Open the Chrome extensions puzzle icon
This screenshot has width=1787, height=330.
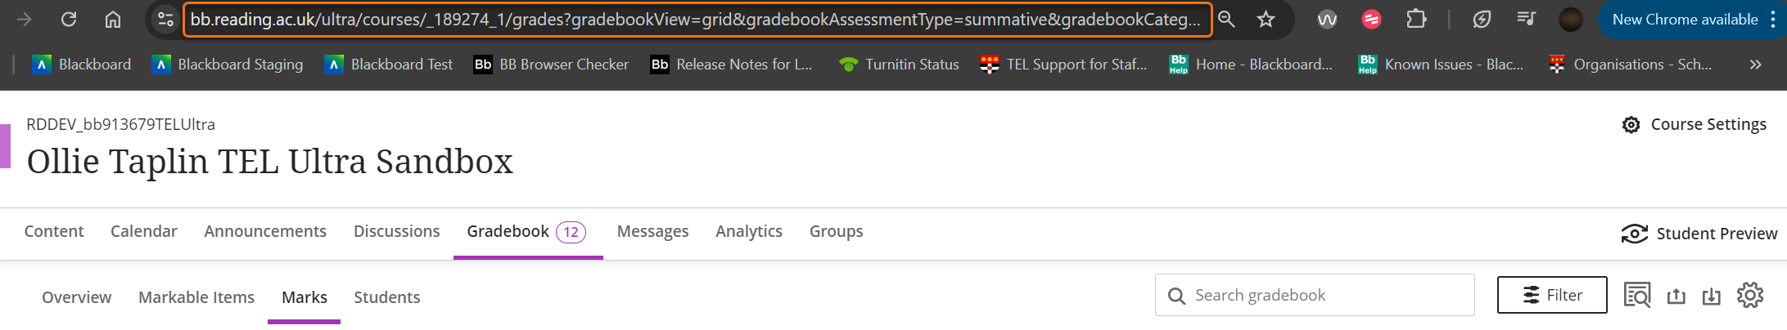(x=1416, y=20)
